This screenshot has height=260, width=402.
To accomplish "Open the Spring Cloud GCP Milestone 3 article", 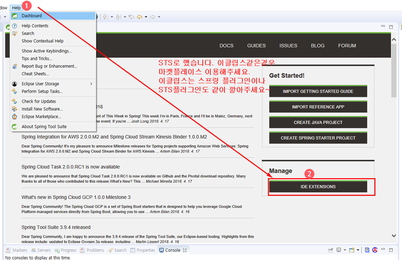I will click(x=76, y=197).
